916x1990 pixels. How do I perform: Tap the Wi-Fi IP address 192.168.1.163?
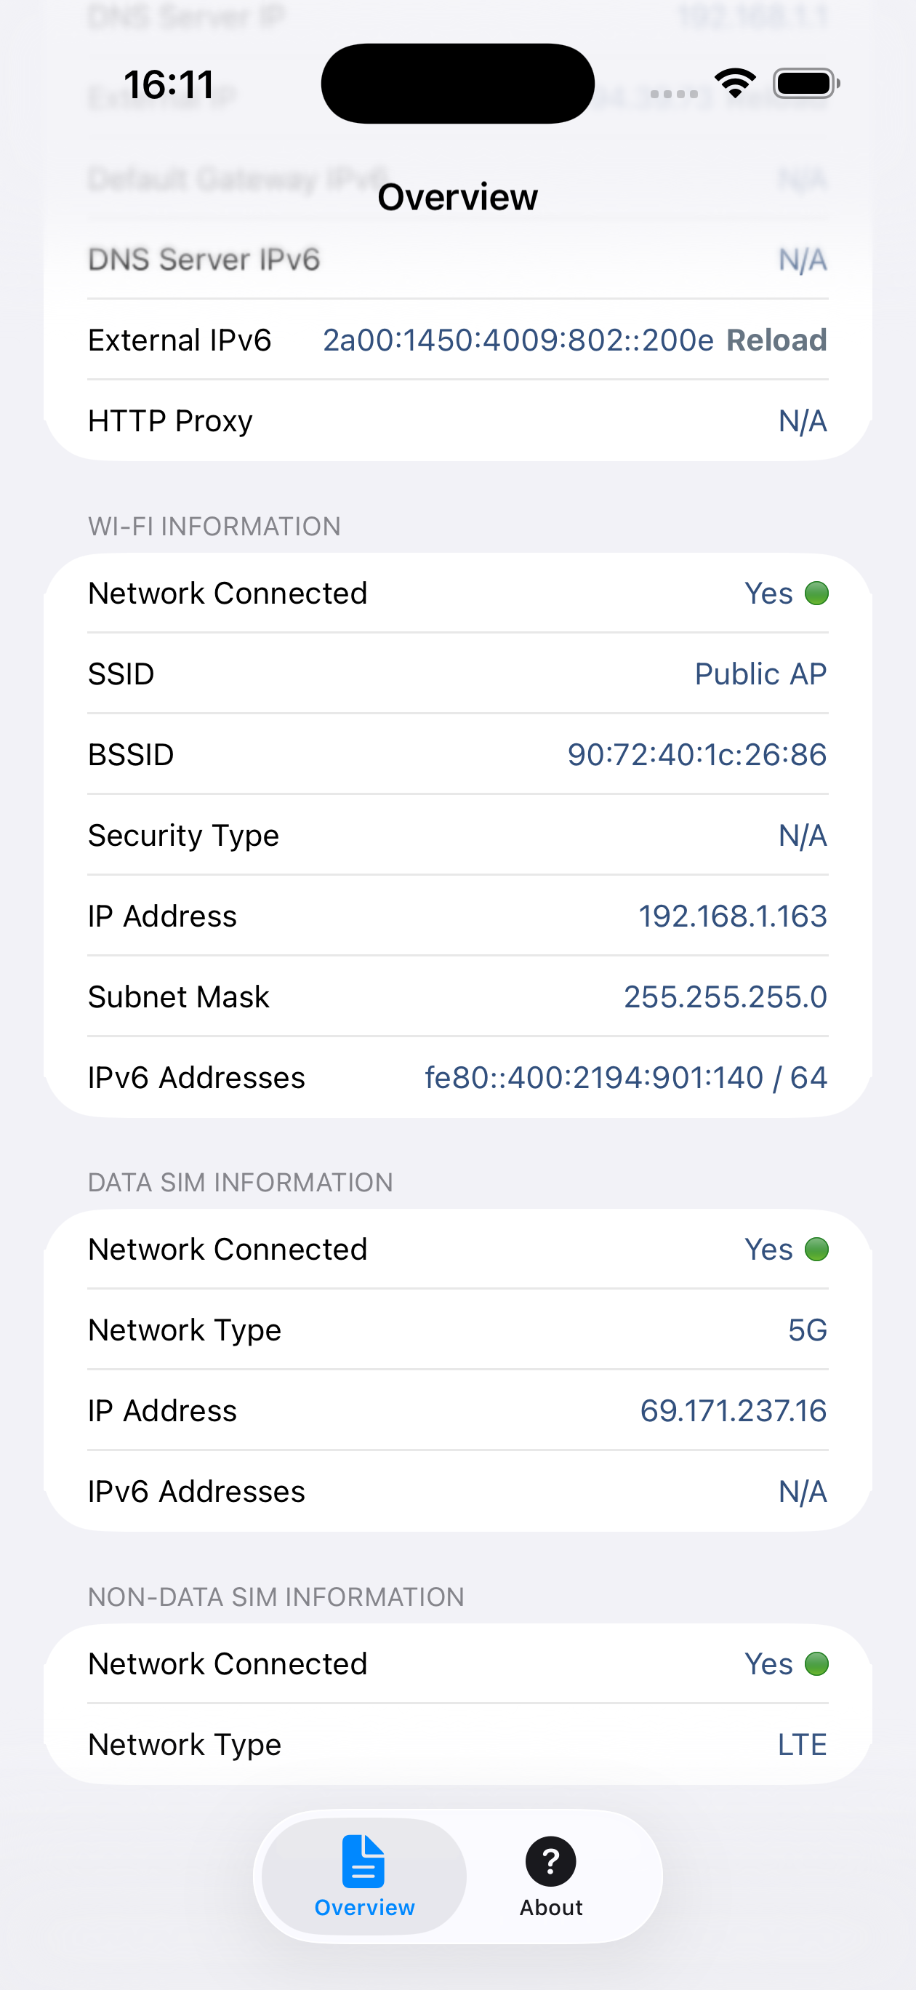(x=732, y=916)
